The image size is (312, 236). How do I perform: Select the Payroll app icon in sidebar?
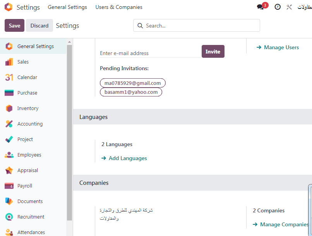tap(9, 186)
